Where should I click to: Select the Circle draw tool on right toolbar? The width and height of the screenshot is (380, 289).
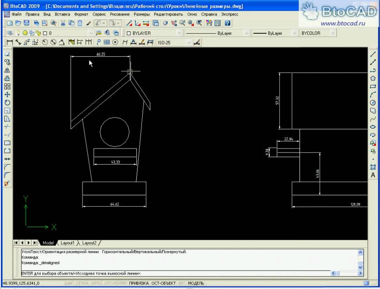click(x=373, y=102)
